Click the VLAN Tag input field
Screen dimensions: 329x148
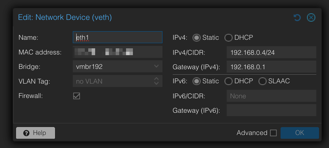pos(112,81)
